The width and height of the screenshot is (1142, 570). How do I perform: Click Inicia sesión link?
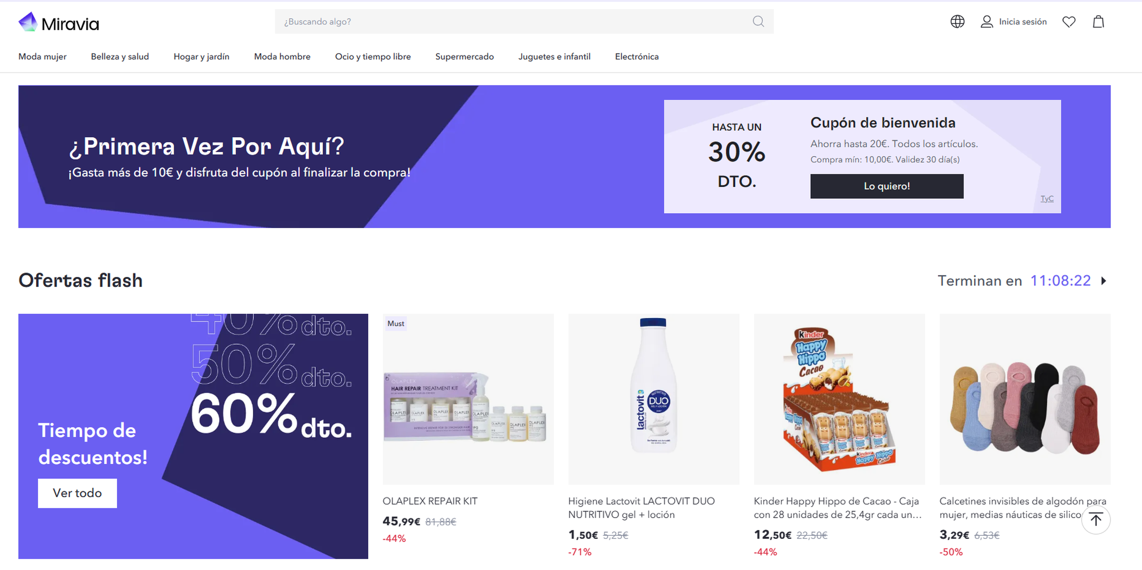coord(1022,22)
